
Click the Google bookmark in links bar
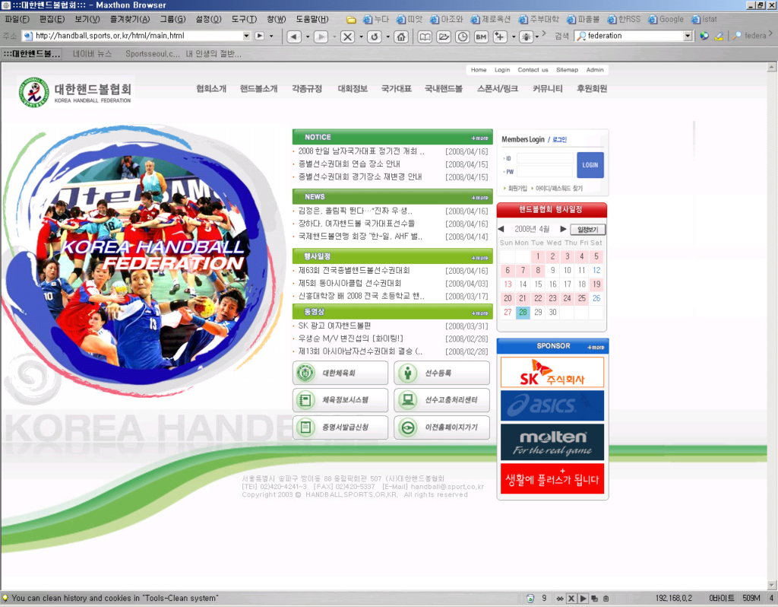click(x=666, y=19)
